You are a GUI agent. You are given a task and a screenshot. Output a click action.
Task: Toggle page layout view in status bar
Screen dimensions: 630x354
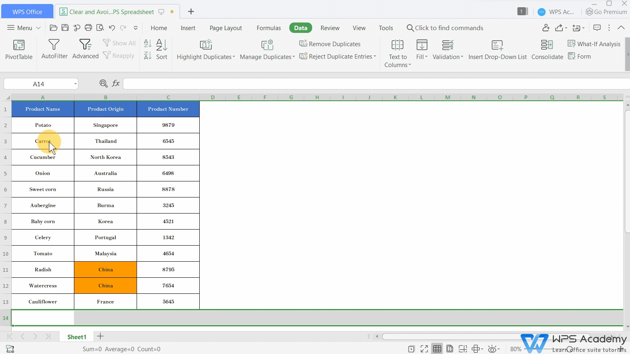coord(450,349)
